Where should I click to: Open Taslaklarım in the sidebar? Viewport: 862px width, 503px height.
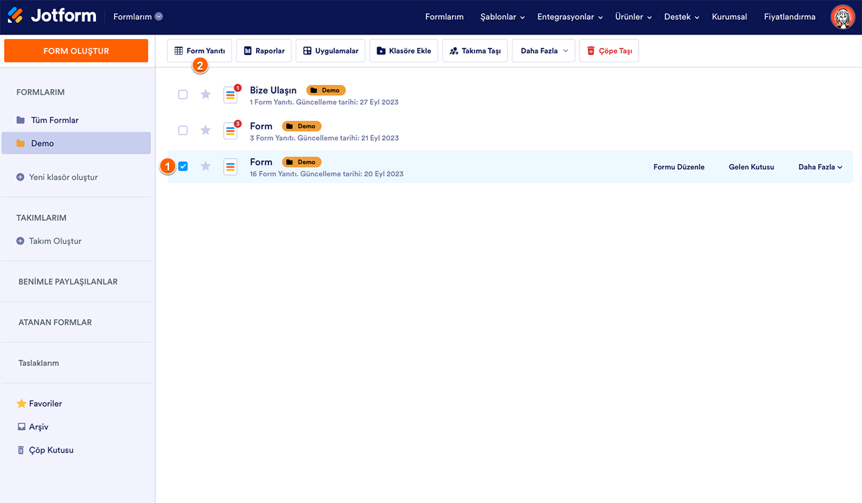click(38, 363)
